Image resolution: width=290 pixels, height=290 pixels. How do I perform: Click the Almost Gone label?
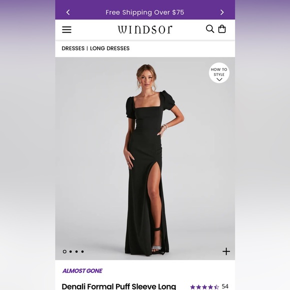pos(82,271)
